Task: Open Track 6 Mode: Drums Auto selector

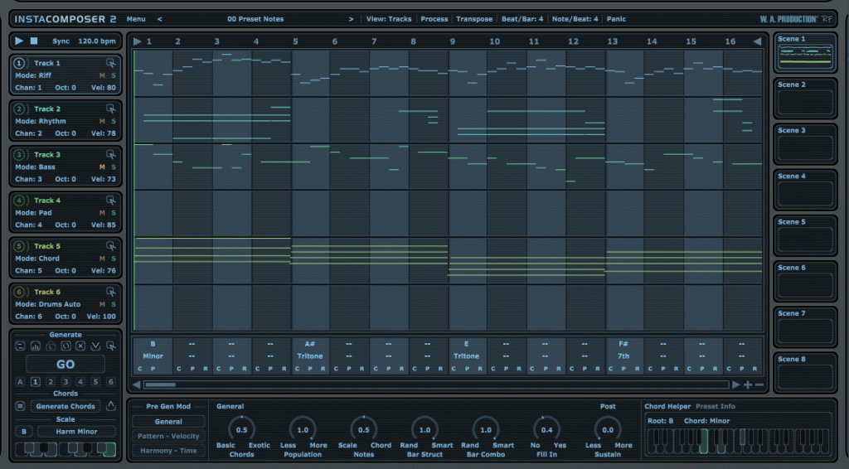Action: (x=47, y=304)
